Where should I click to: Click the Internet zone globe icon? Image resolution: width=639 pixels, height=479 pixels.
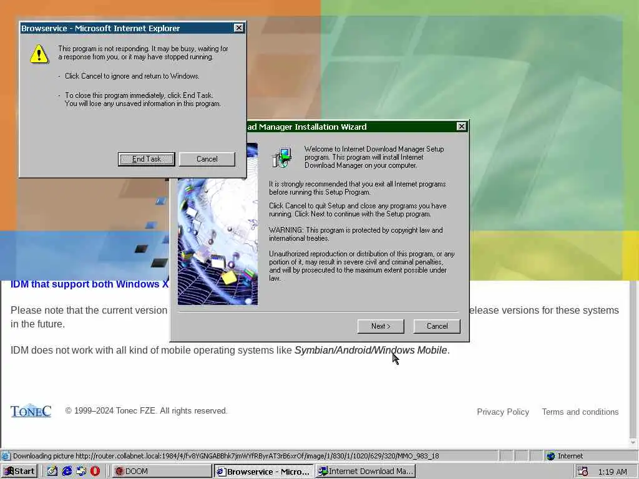[x=550, y=456]
